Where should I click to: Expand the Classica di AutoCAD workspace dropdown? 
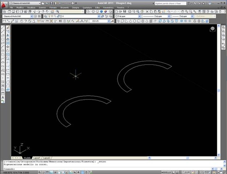coord(32,16)
